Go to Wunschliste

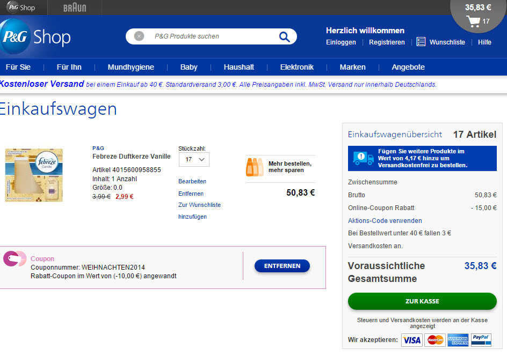pos(447,42)
